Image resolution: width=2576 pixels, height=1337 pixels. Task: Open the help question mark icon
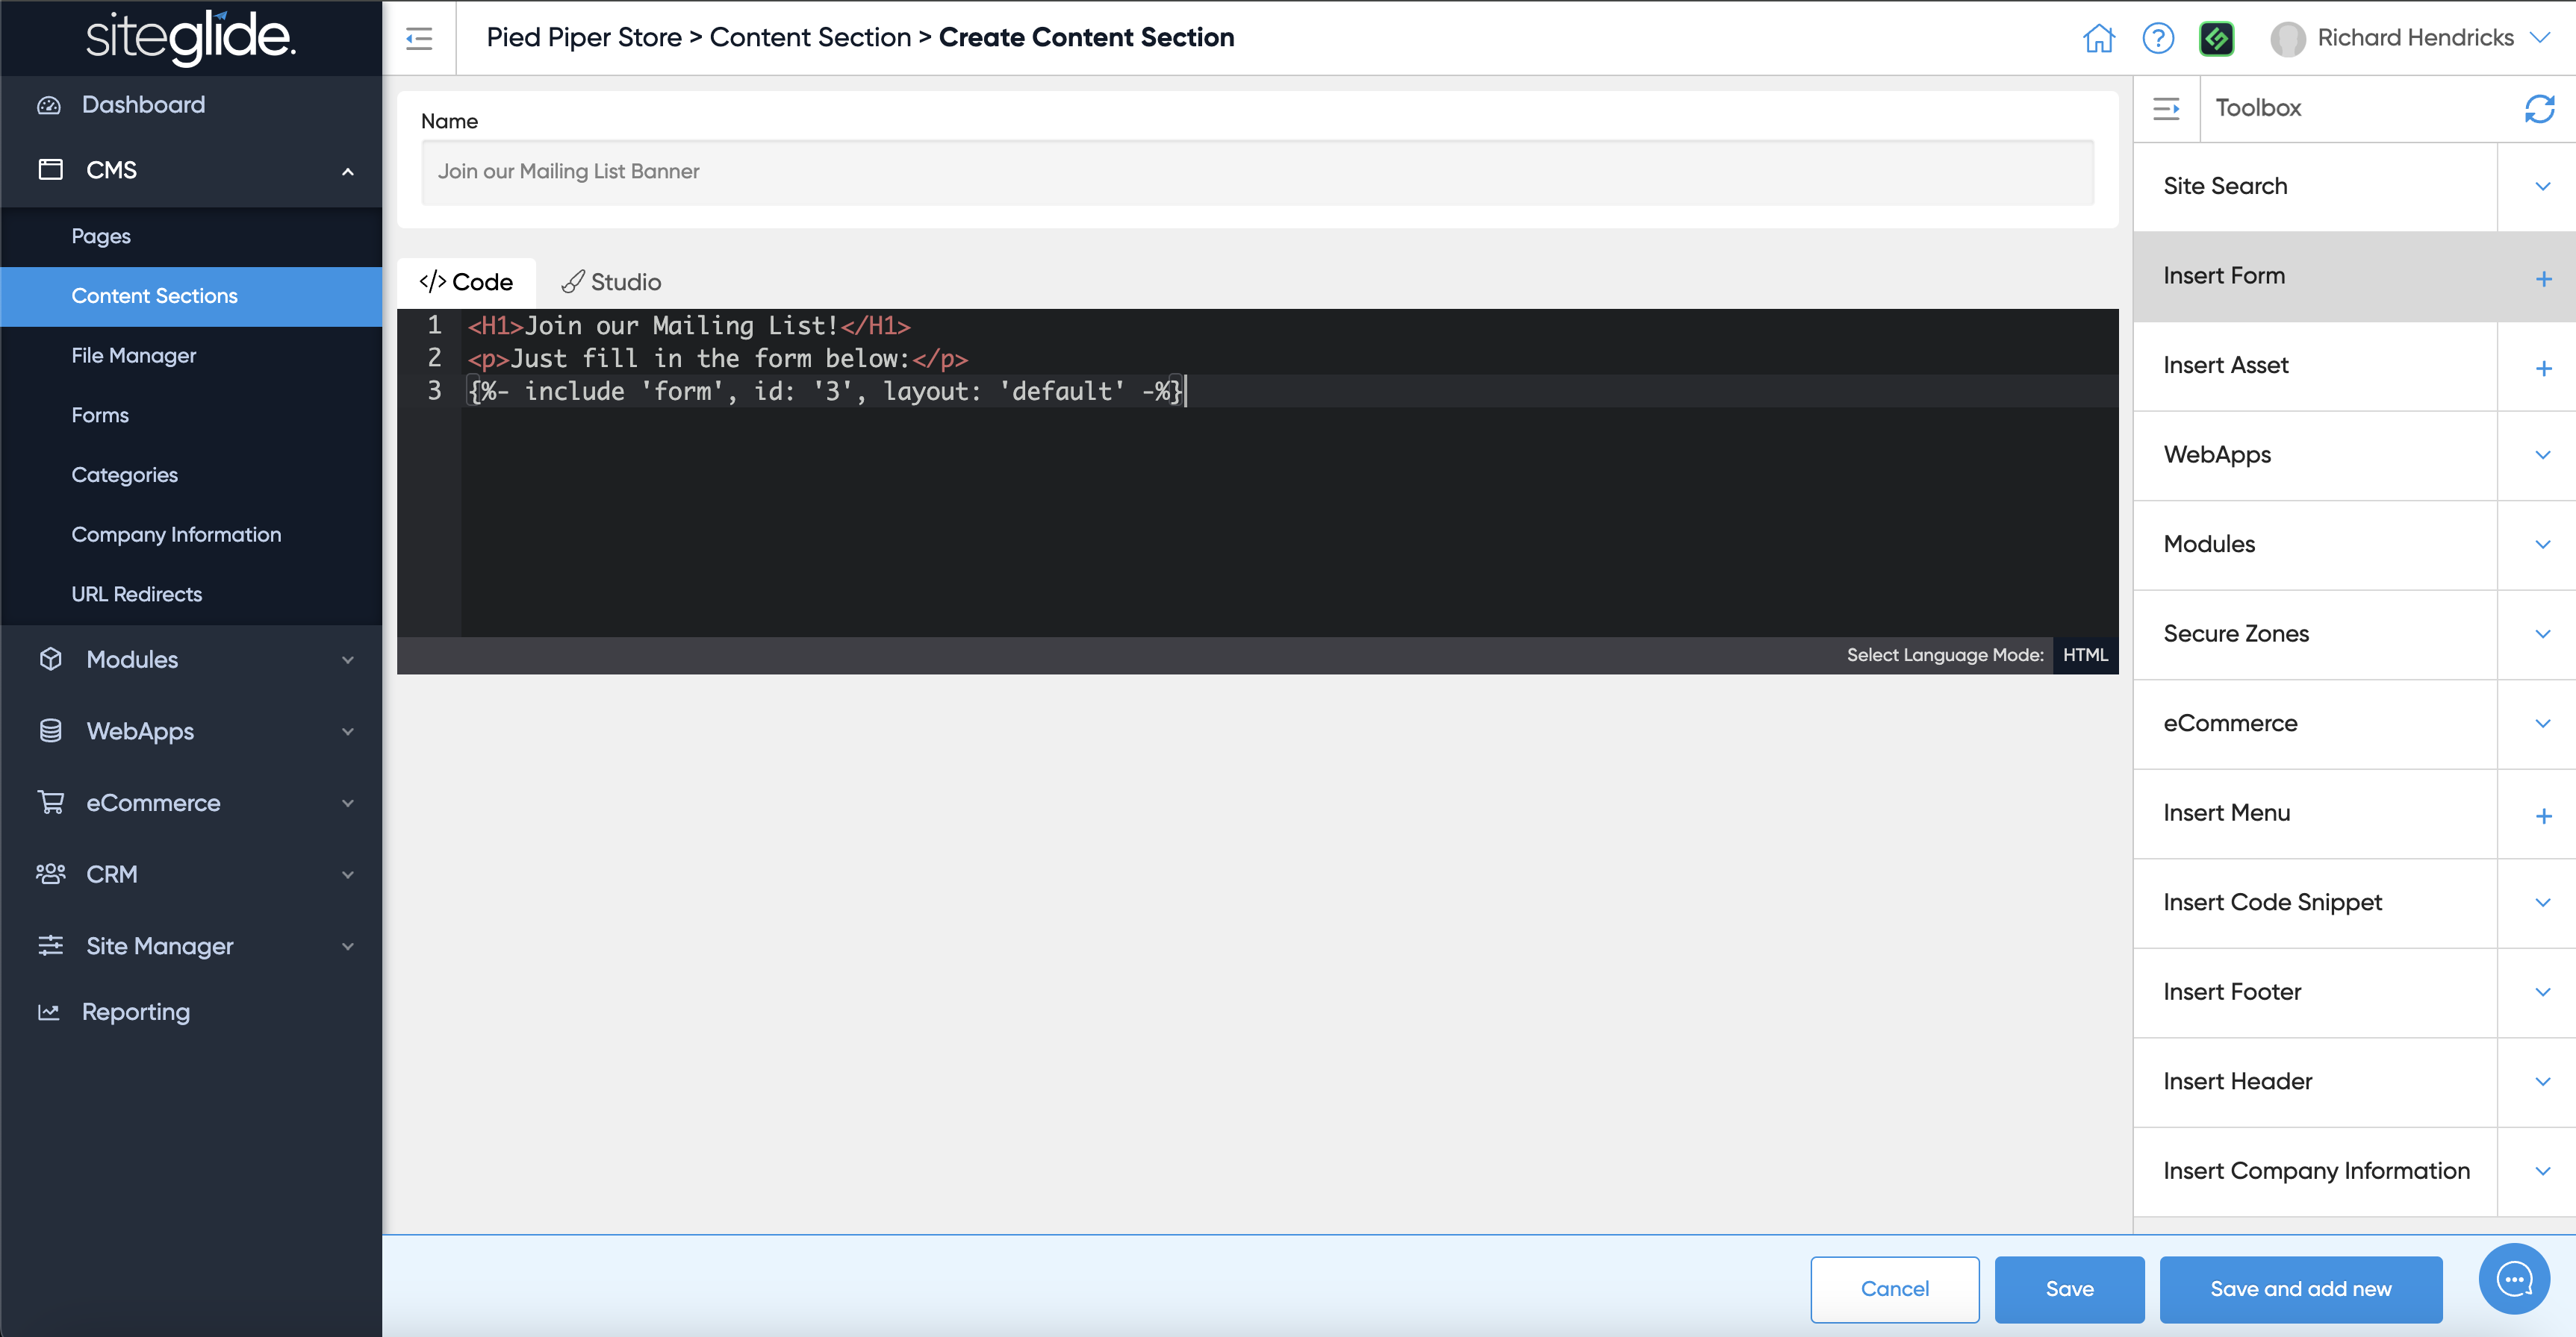click(x=2158, y=38)
